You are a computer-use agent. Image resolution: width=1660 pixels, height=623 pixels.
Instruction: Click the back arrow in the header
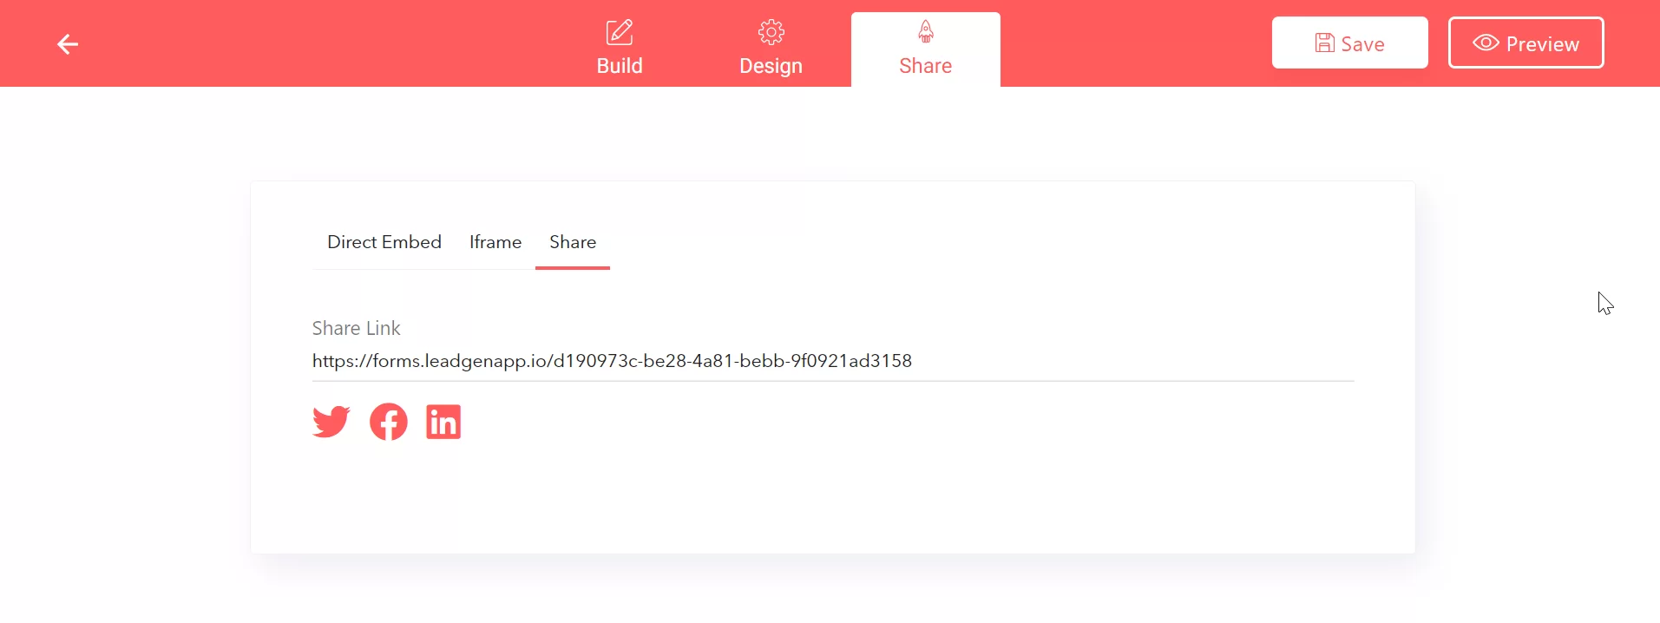click(68, 44)
